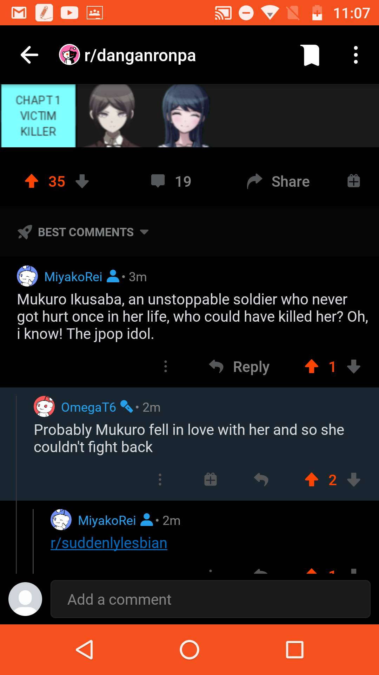Open the comments count showing 19
The height and width of the screenshot is (675, 379).
coord(171,181)
